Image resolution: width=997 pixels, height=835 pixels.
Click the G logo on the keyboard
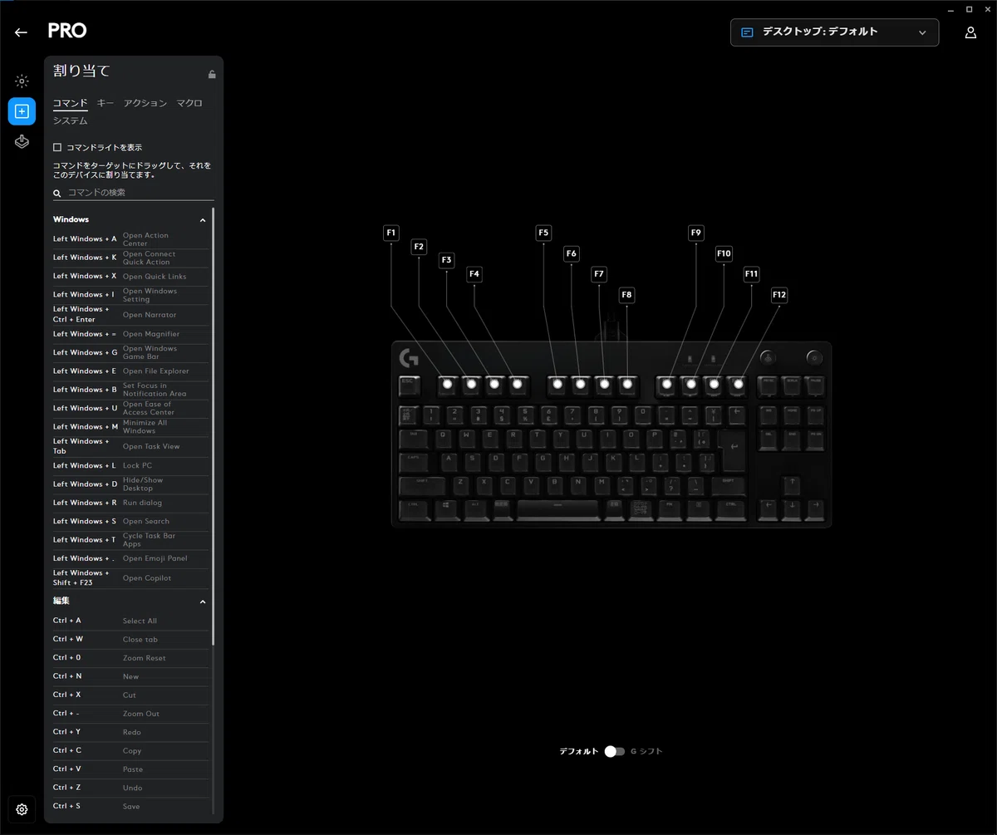click(x=409, y=358)
